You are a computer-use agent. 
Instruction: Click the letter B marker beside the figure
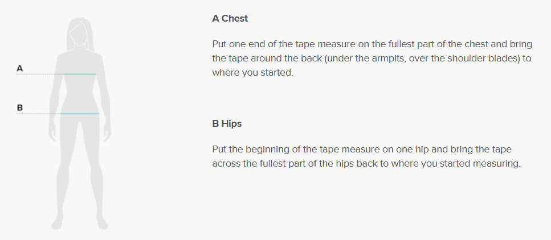pos(20,107)
